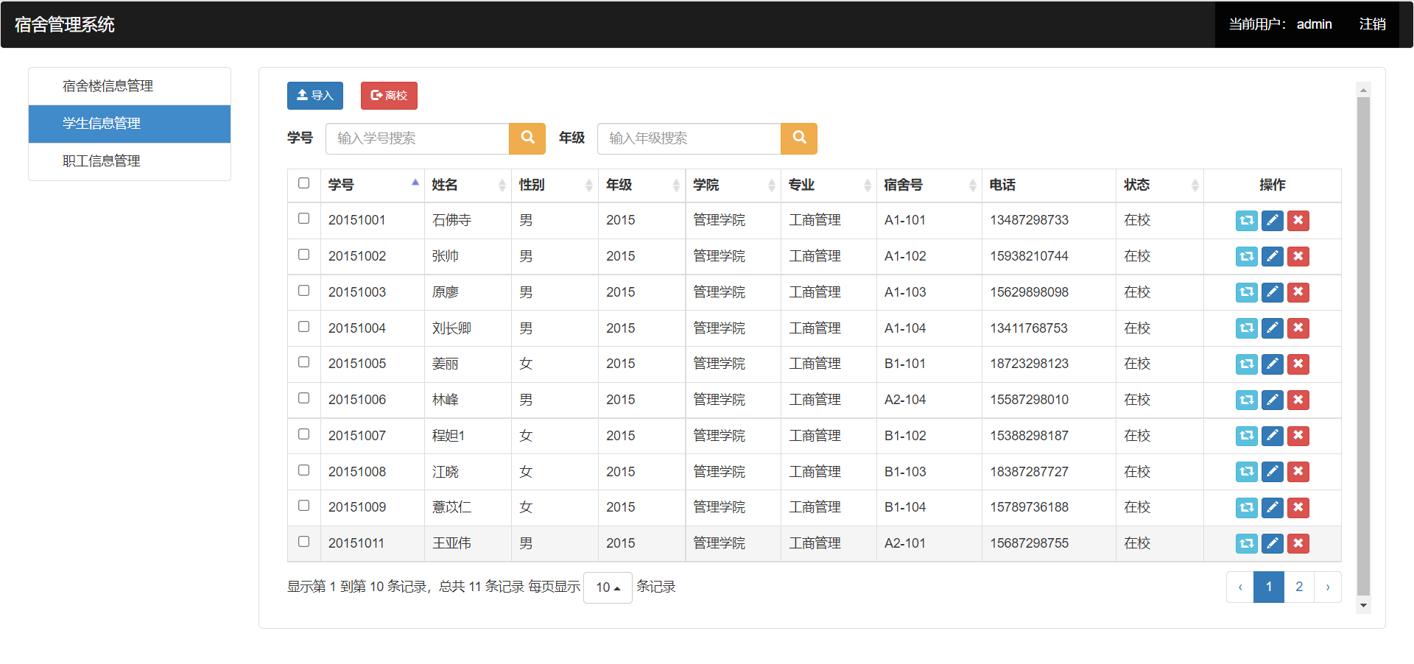This screenshot has height=664, width=1414.
Task: Click the transfer icon in the 20151006 row
Action: coord(1246,400)
